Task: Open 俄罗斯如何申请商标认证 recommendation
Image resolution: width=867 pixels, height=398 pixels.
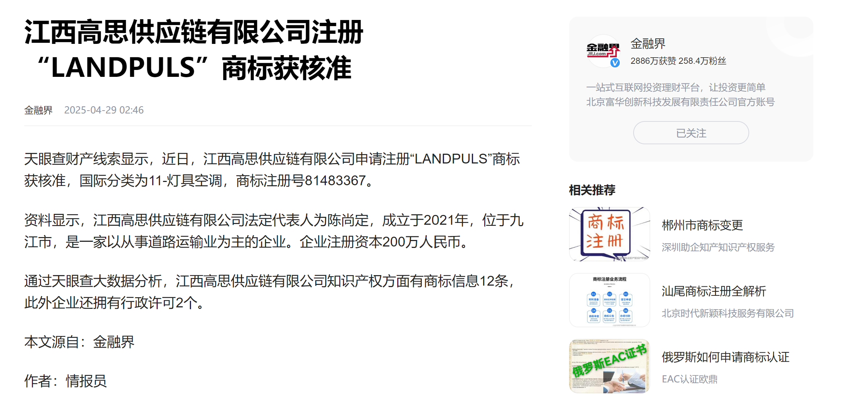Action: point(726,357)
